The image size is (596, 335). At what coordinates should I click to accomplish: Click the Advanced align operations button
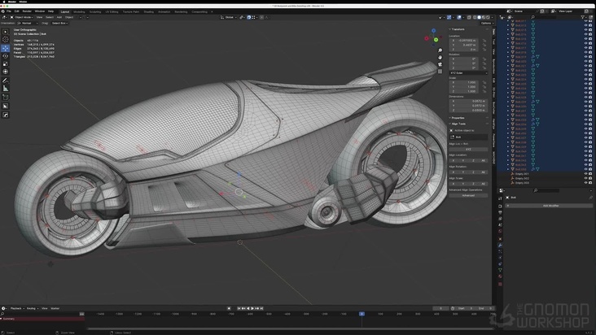tap(468, 195)
